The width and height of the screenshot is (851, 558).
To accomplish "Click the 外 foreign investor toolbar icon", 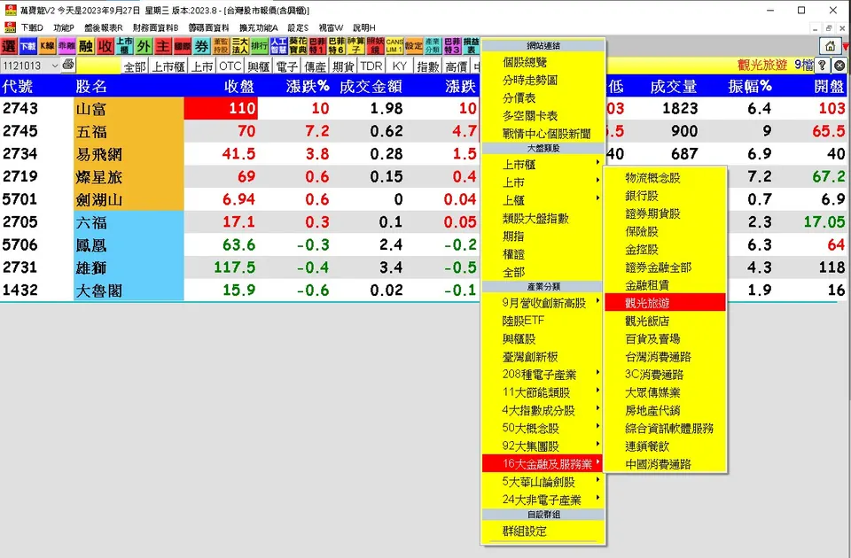I will (x=144, y=47).
